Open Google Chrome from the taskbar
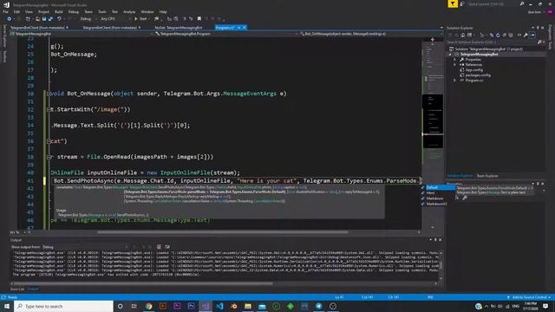Image resolution: width=555 pixels, height=312 pixels. (x=148, y=306)
